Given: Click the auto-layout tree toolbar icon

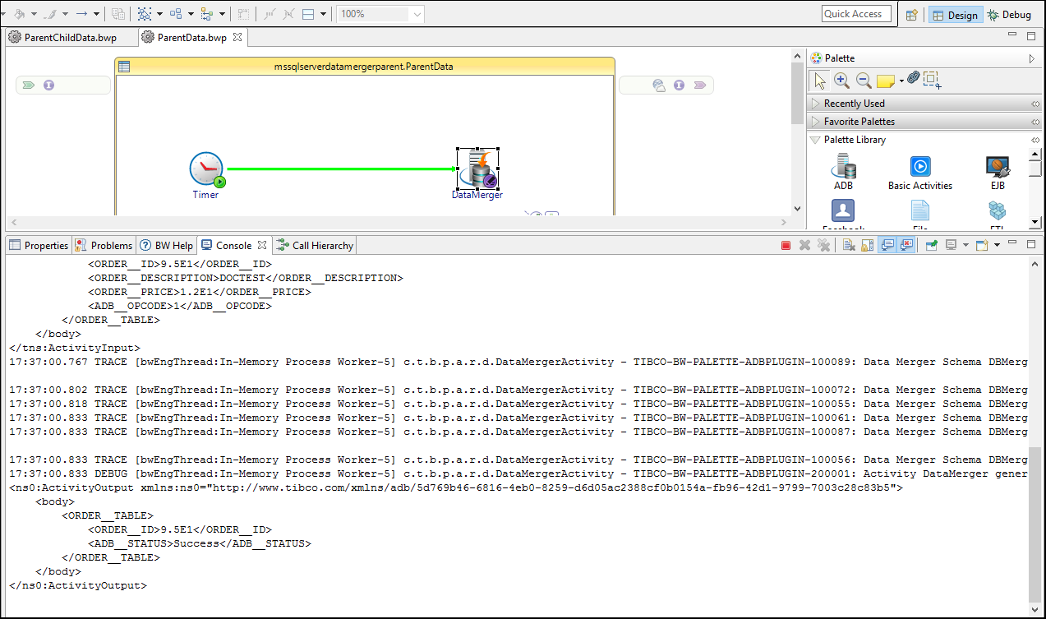Looking at the screenshot, I should click(x=207, y=14).
